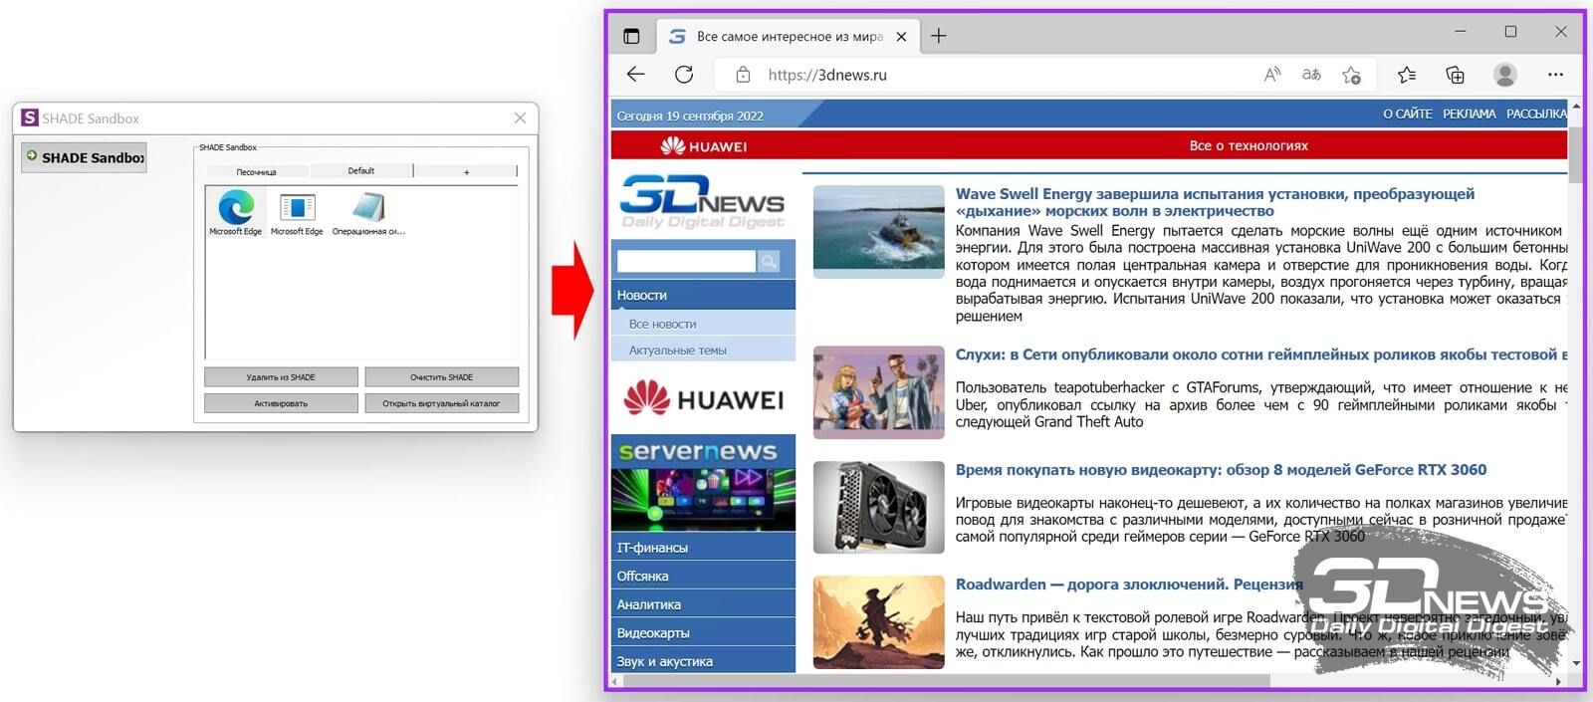Refresh the page in Edge

click(684, 75)
